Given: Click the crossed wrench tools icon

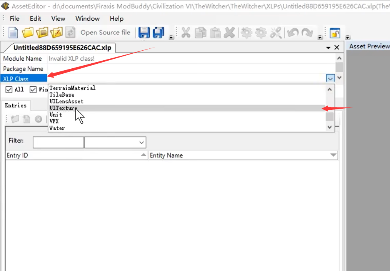Looking at the screenshot, I should (276, 33).
